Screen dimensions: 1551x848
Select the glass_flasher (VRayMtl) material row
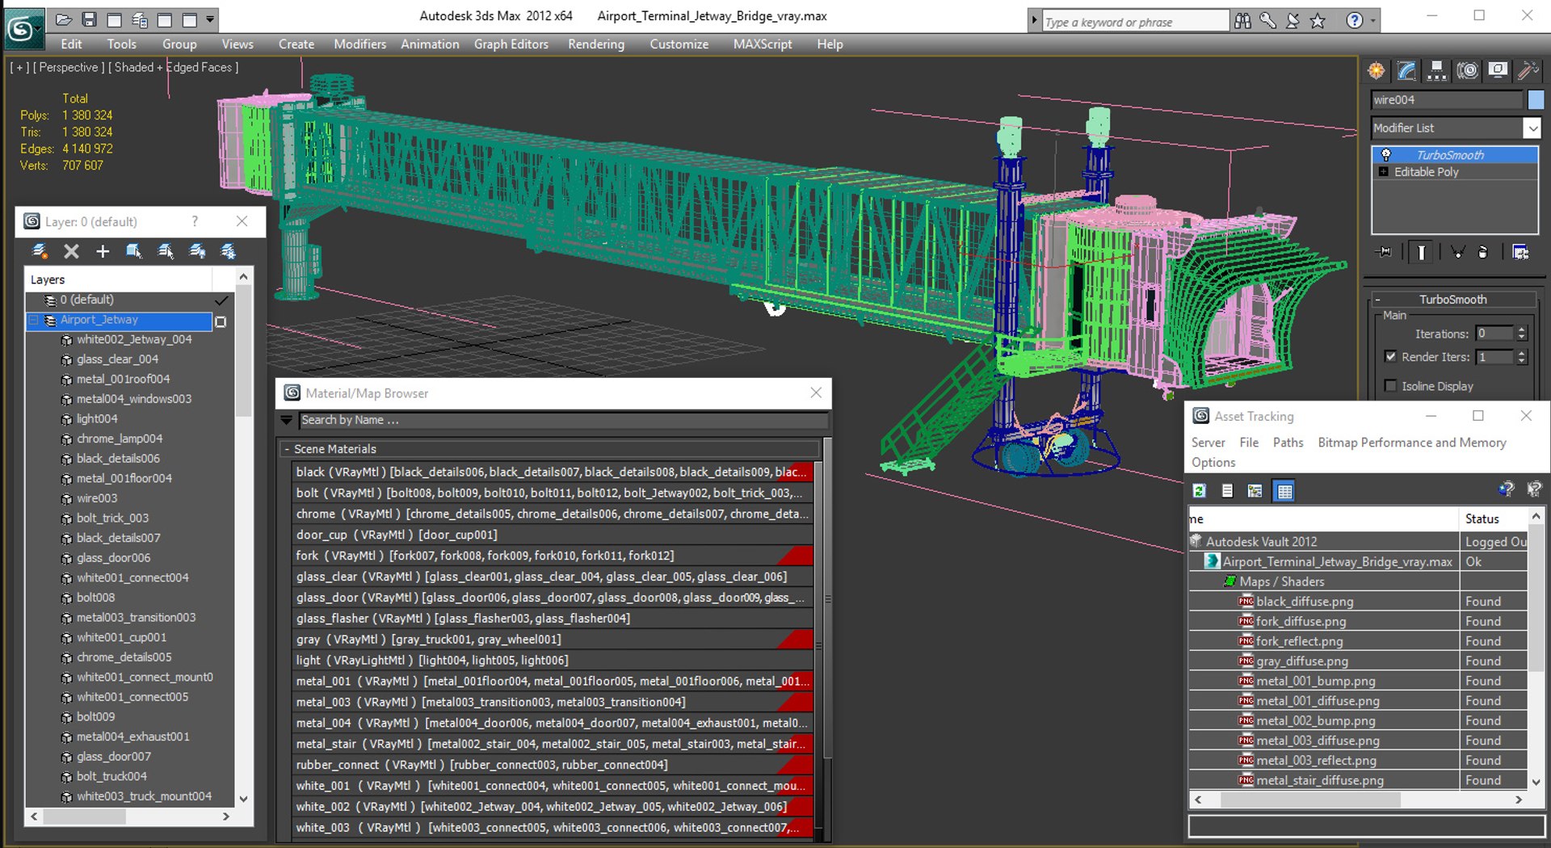coord(552,619)
